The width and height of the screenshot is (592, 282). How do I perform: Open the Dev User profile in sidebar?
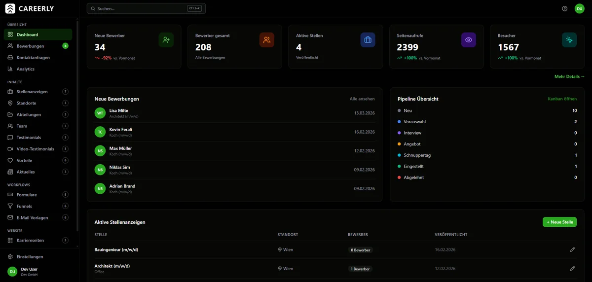pyautogui.click(x=39, y=272)
